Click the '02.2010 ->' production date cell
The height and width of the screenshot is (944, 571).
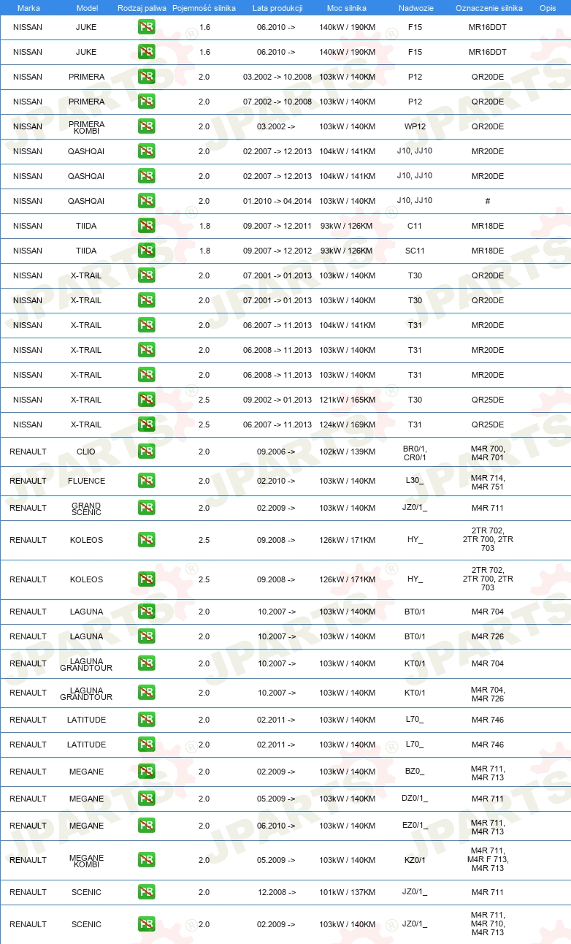(276, 481)
